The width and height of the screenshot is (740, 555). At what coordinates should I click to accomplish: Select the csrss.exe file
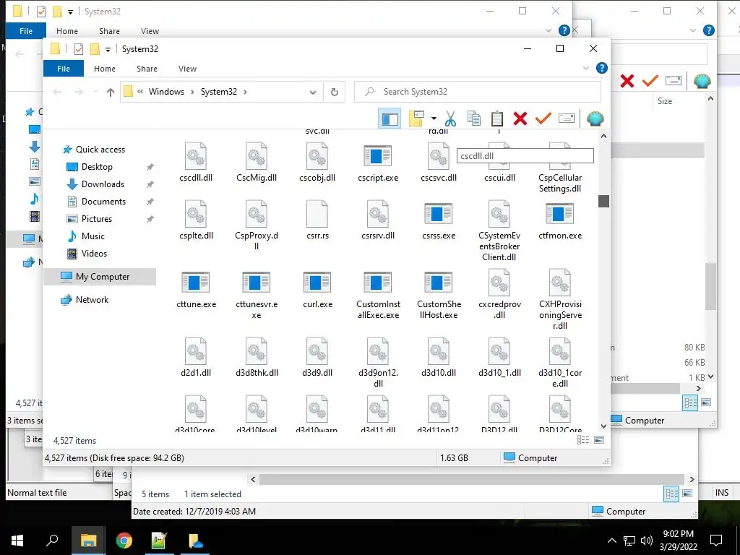(x=439, y=220)
